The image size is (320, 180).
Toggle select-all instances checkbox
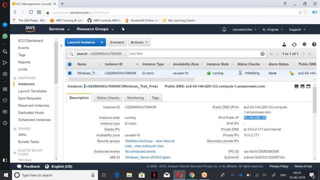pos(69,64)
